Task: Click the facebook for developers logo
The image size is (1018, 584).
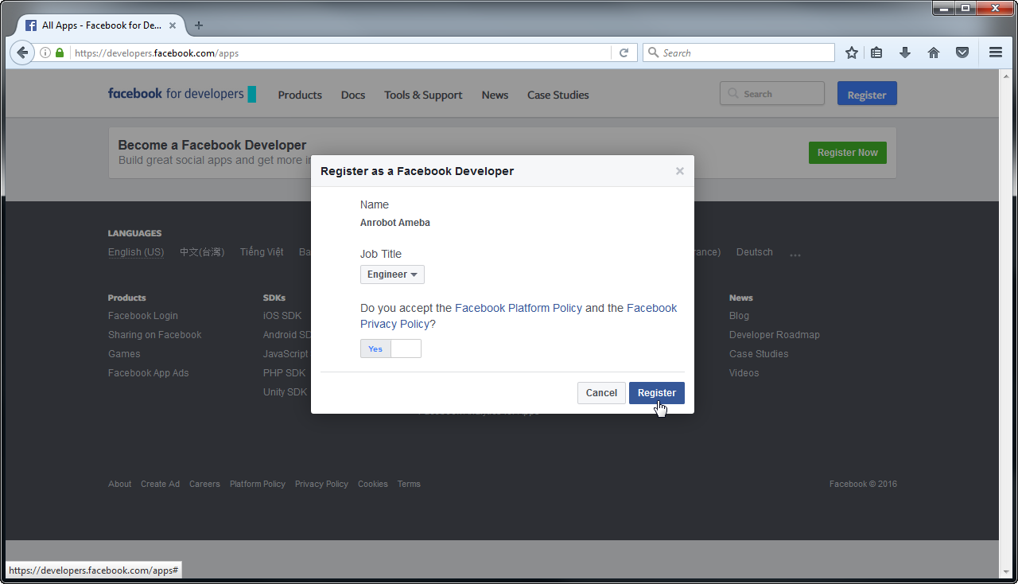Action: tap(182, 94)
